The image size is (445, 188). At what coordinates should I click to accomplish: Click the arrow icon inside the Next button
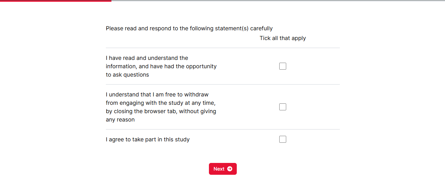coord(230,169)
